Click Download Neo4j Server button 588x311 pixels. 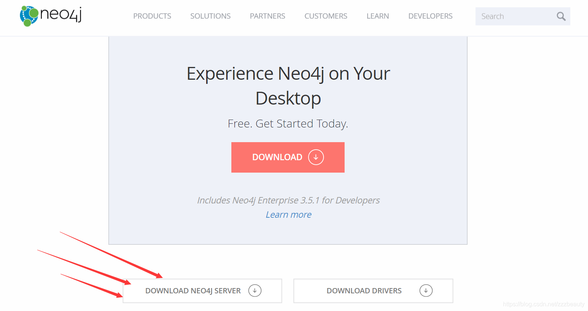pos(202,291)
